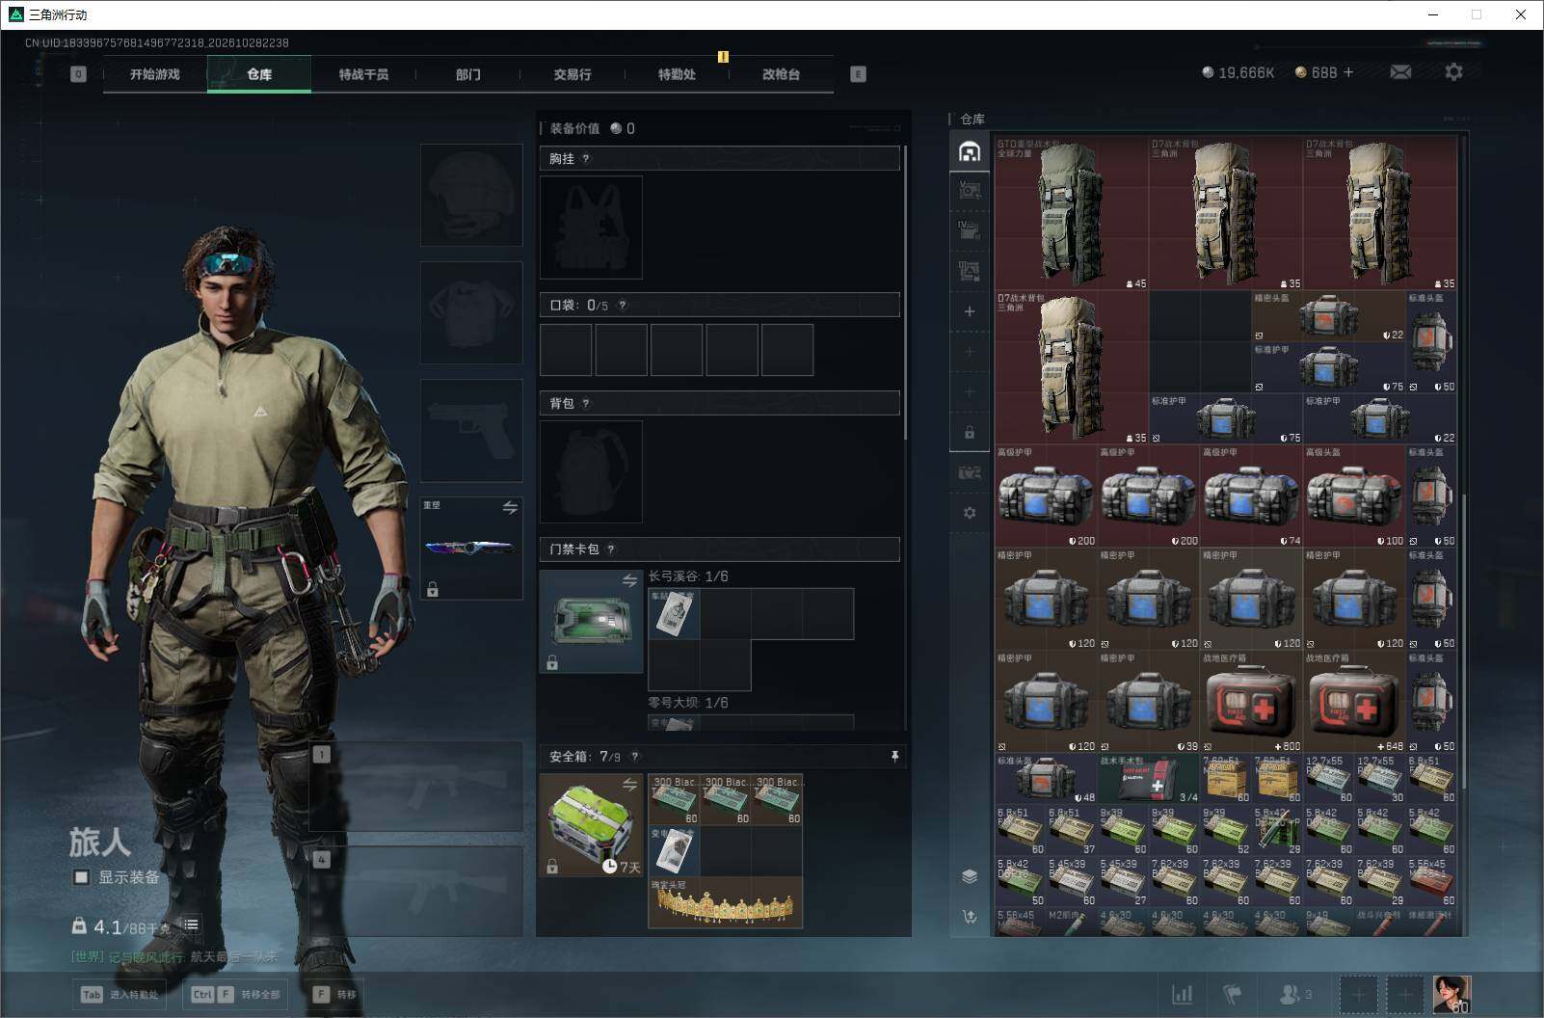Swap the melee weapon skin icon

pos(510,507)
